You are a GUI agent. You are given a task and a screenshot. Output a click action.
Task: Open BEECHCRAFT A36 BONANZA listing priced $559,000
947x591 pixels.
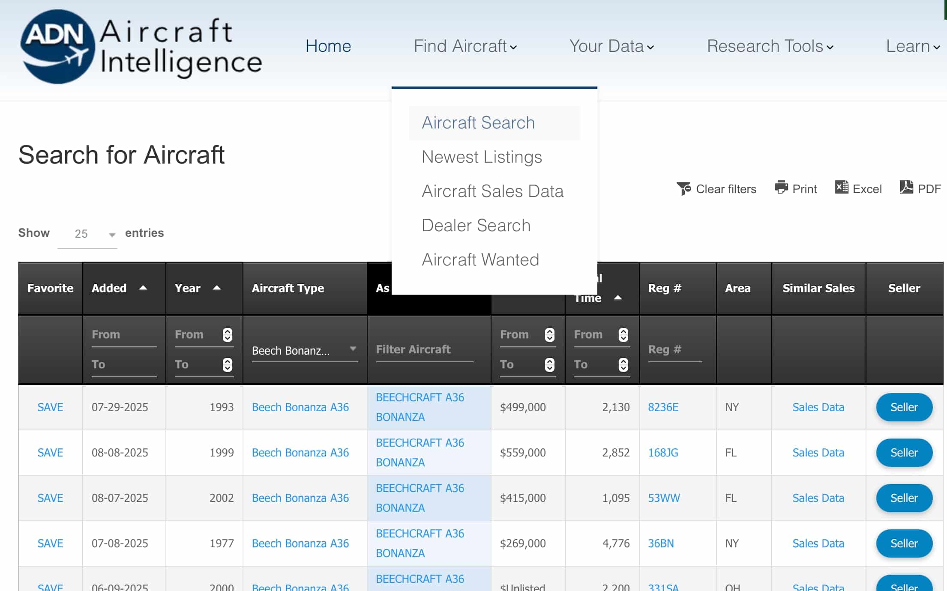420,453
